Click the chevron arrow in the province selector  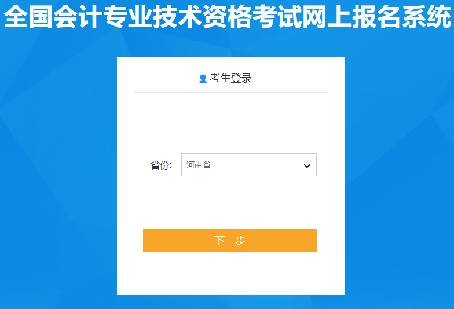coord(307,165)
